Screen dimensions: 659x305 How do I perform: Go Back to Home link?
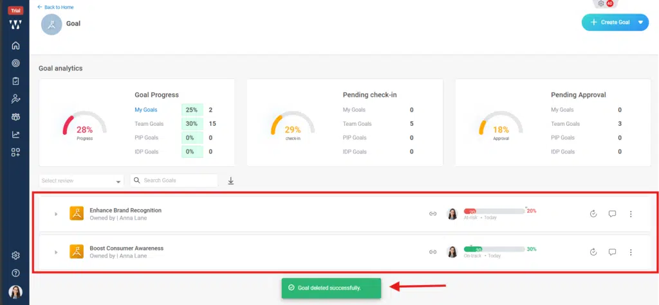click(56, 7)
